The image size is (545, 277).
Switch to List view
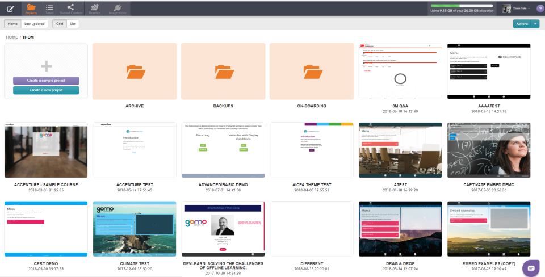(x=73, y=24)
